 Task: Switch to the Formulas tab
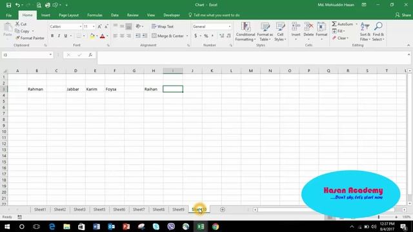(95, 15)
